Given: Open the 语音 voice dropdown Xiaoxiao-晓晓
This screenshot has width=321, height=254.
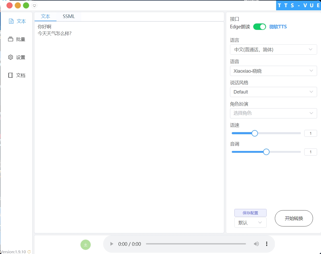Looking at the screenshot, I should tap(273, 71).
